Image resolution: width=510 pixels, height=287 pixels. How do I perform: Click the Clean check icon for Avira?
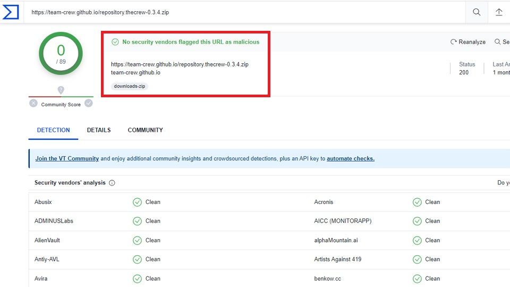pyautogui.click(x=137, y=279)
